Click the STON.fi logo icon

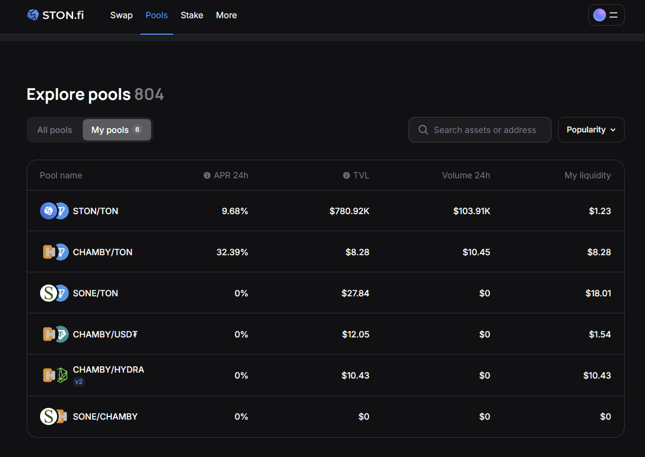(x=33, y=15)
